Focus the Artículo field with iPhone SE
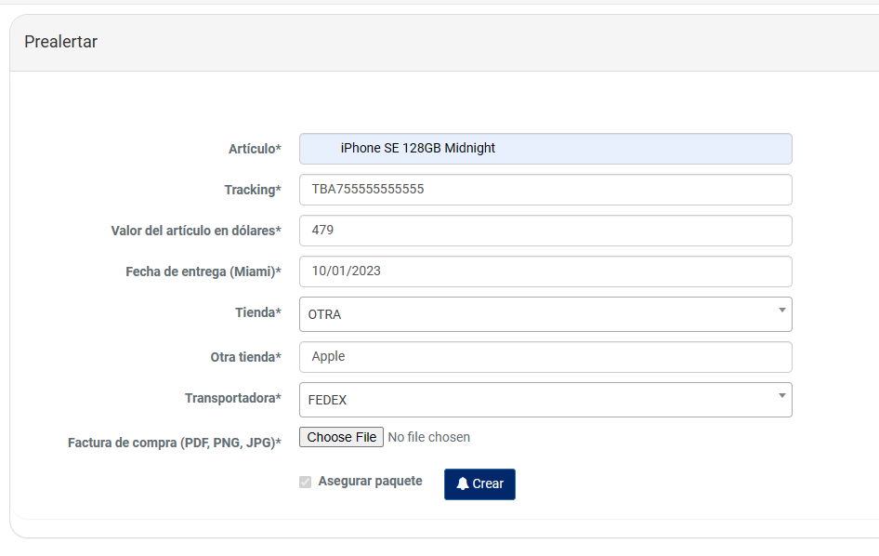Viewport: 879px width, 556px height. [x=544, y=149]
